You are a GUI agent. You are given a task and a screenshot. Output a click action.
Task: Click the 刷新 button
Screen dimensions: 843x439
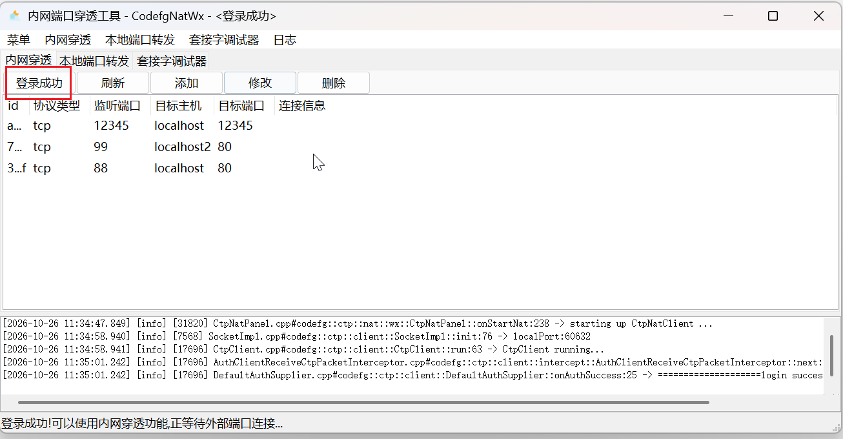pos(113,83)
